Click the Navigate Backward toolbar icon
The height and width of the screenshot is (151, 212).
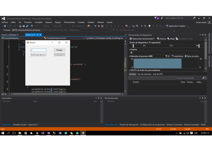click(x=5, y=26)
